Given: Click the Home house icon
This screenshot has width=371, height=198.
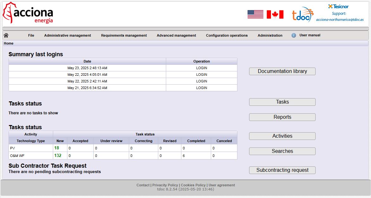Looking at the screenshot, I should 6,35.
